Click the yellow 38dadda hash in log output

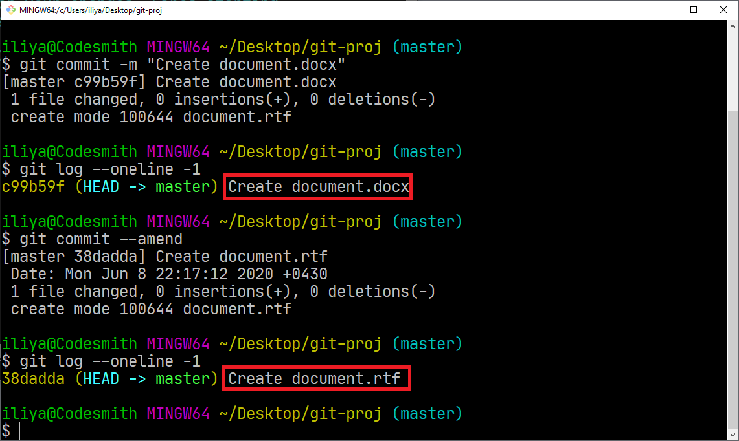33,379
